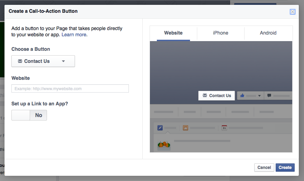304x181 pixels.
Task: Click the calendar event icon in preview
Action: coord(224,128)
